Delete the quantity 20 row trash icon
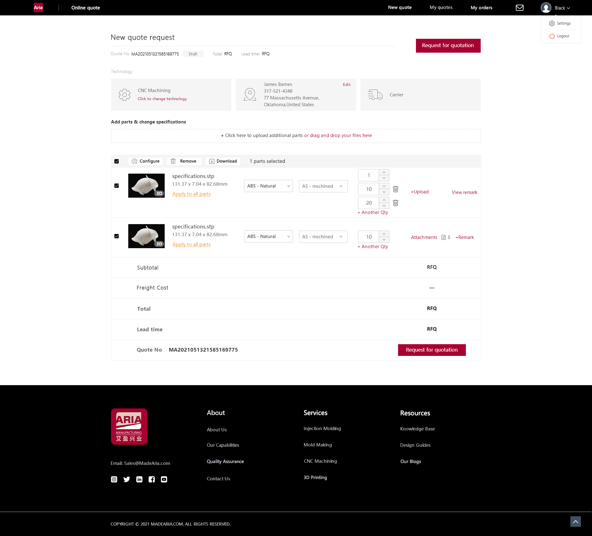592x536 pixels. point(396,203)
